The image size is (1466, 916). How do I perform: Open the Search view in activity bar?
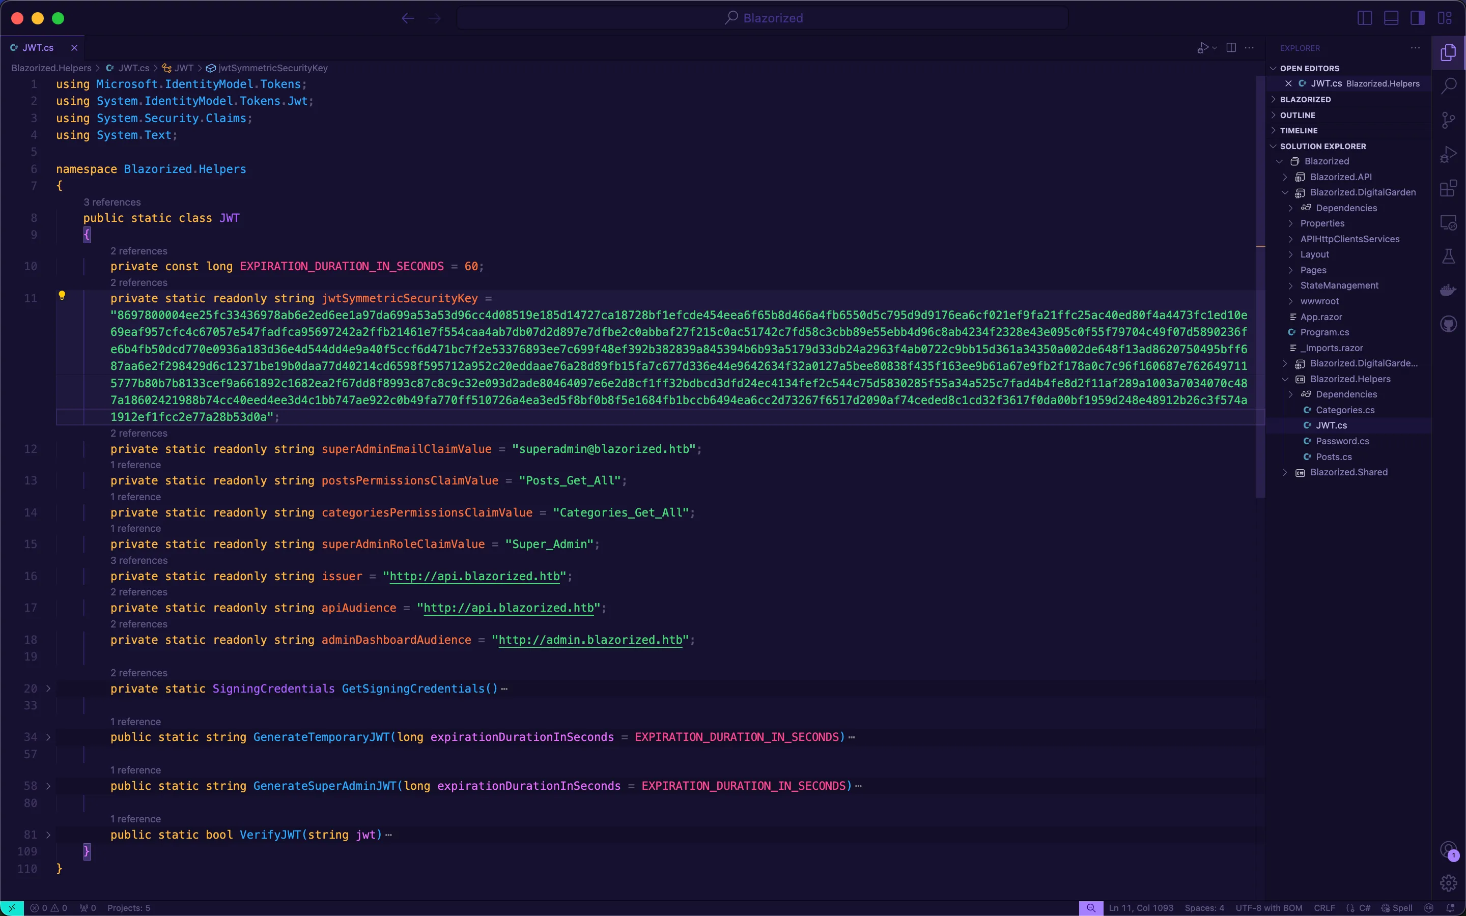(x=1448, y=86)
